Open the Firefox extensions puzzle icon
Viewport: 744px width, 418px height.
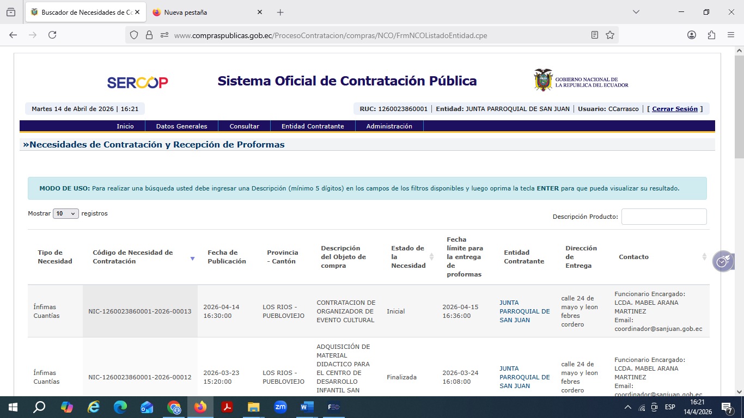(711, 35)
